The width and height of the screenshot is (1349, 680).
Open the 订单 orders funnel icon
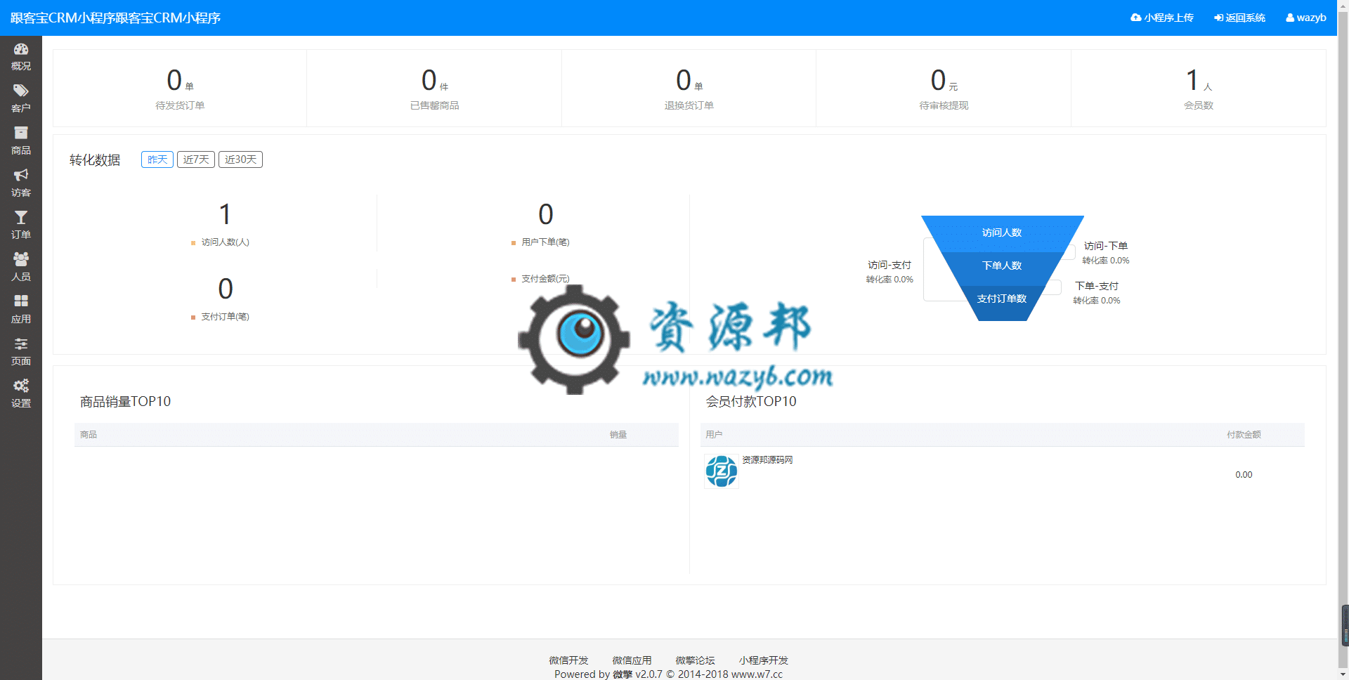click(x=21, y=217)
